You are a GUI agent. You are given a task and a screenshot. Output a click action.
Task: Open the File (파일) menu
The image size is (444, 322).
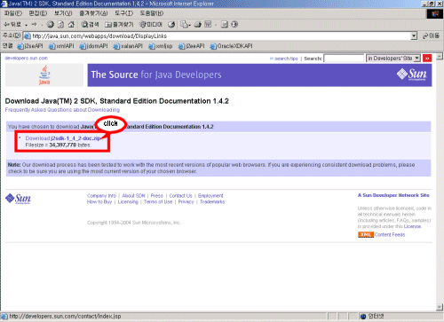click(13, 13)
